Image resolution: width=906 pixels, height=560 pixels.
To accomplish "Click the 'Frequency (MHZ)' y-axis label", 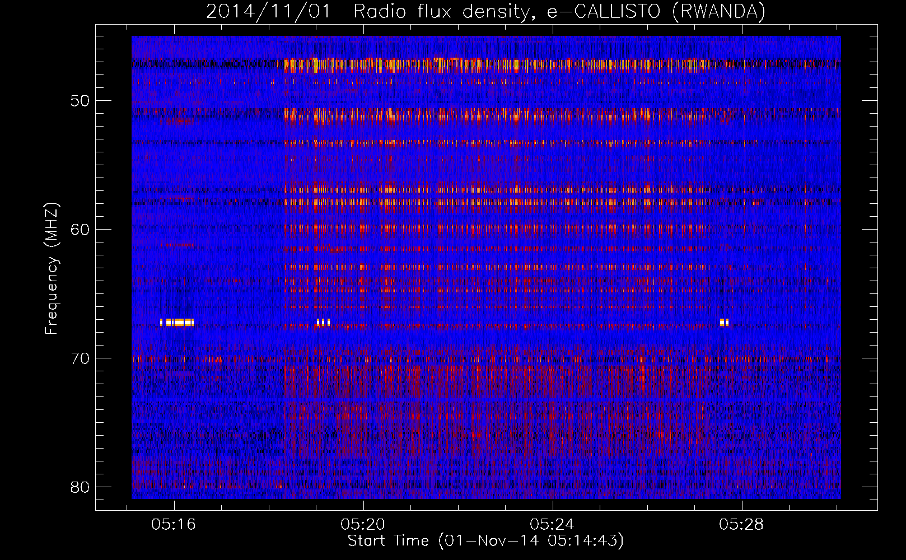I will tap(52, 269).
